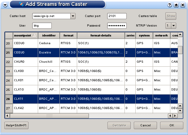Click the User input field
The height and width of the screenshot is (135, 188).
point(42,26)
